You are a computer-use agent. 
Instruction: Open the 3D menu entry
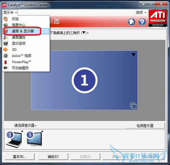pos(26,50)
